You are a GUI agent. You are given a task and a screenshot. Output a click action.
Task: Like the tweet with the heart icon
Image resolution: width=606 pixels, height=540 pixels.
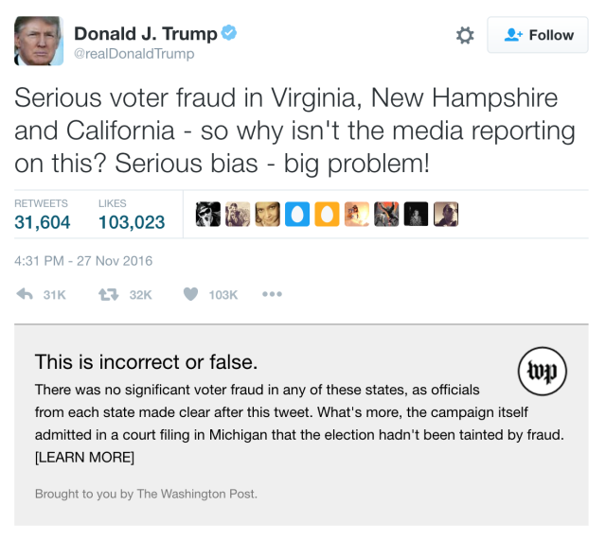click(190, 295)
